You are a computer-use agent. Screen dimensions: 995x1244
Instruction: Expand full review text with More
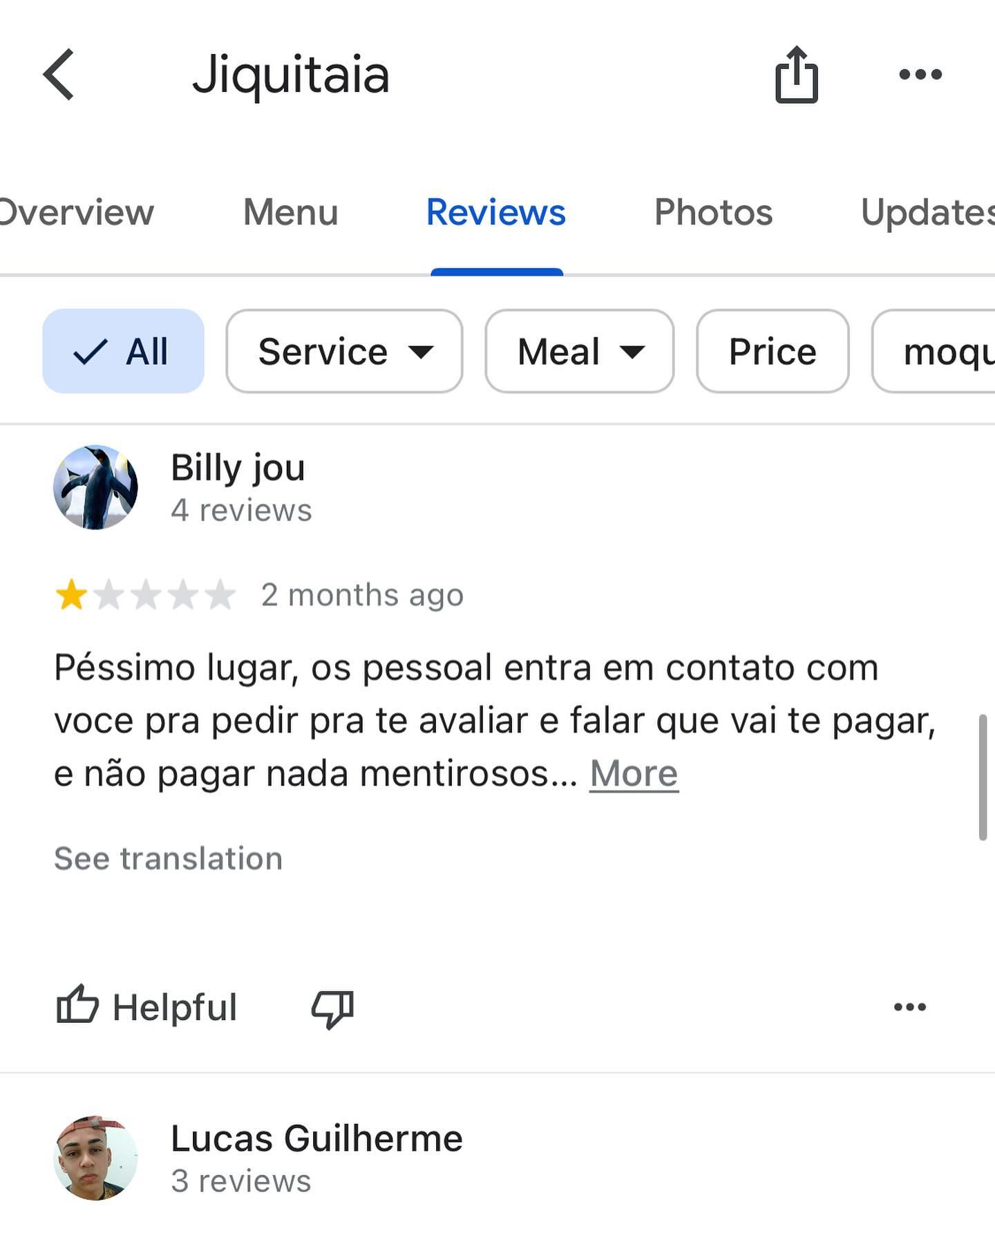[x=634, y=773]
